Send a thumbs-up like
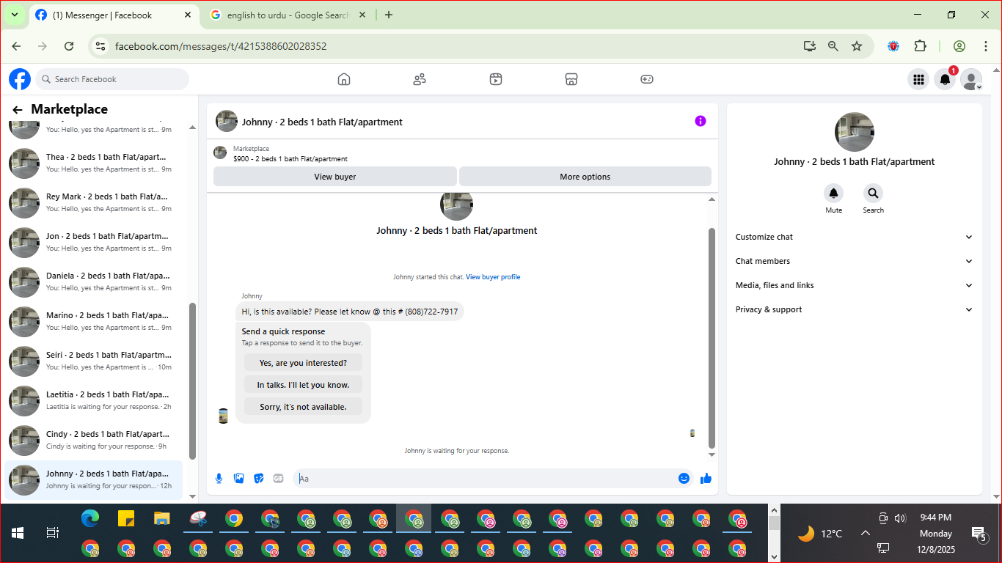The image size is (1002, 563). [706, 479]
